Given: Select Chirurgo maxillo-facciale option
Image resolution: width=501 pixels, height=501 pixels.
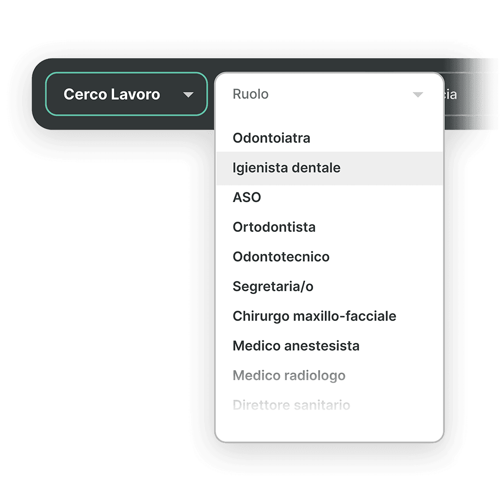Looking at the screenshot, I should (314, 316).
